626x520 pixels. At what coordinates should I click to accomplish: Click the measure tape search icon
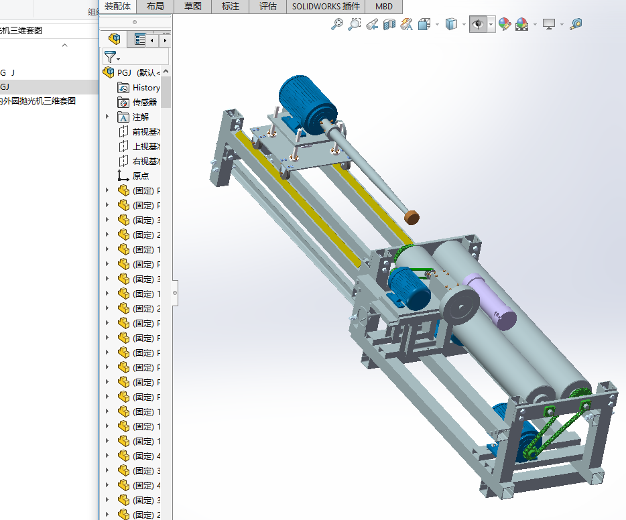pos(576,24)
